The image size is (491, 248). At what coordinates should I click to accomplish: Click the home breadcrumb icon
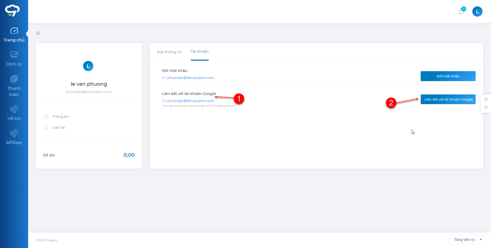tap(38, 33)
